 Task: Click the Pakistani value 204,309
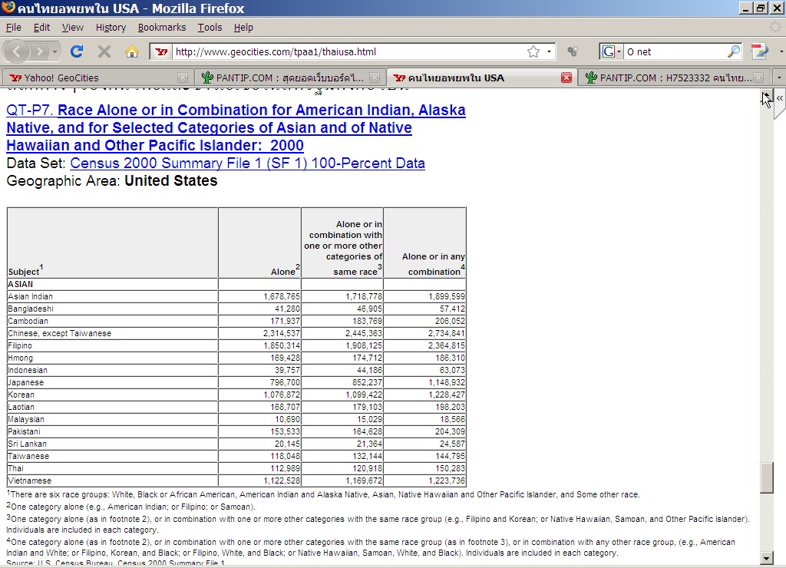[450, 431]
